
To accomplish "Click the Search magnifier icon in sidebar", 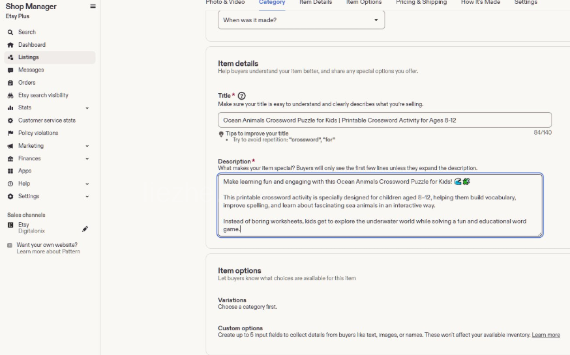I will point(10,33).
